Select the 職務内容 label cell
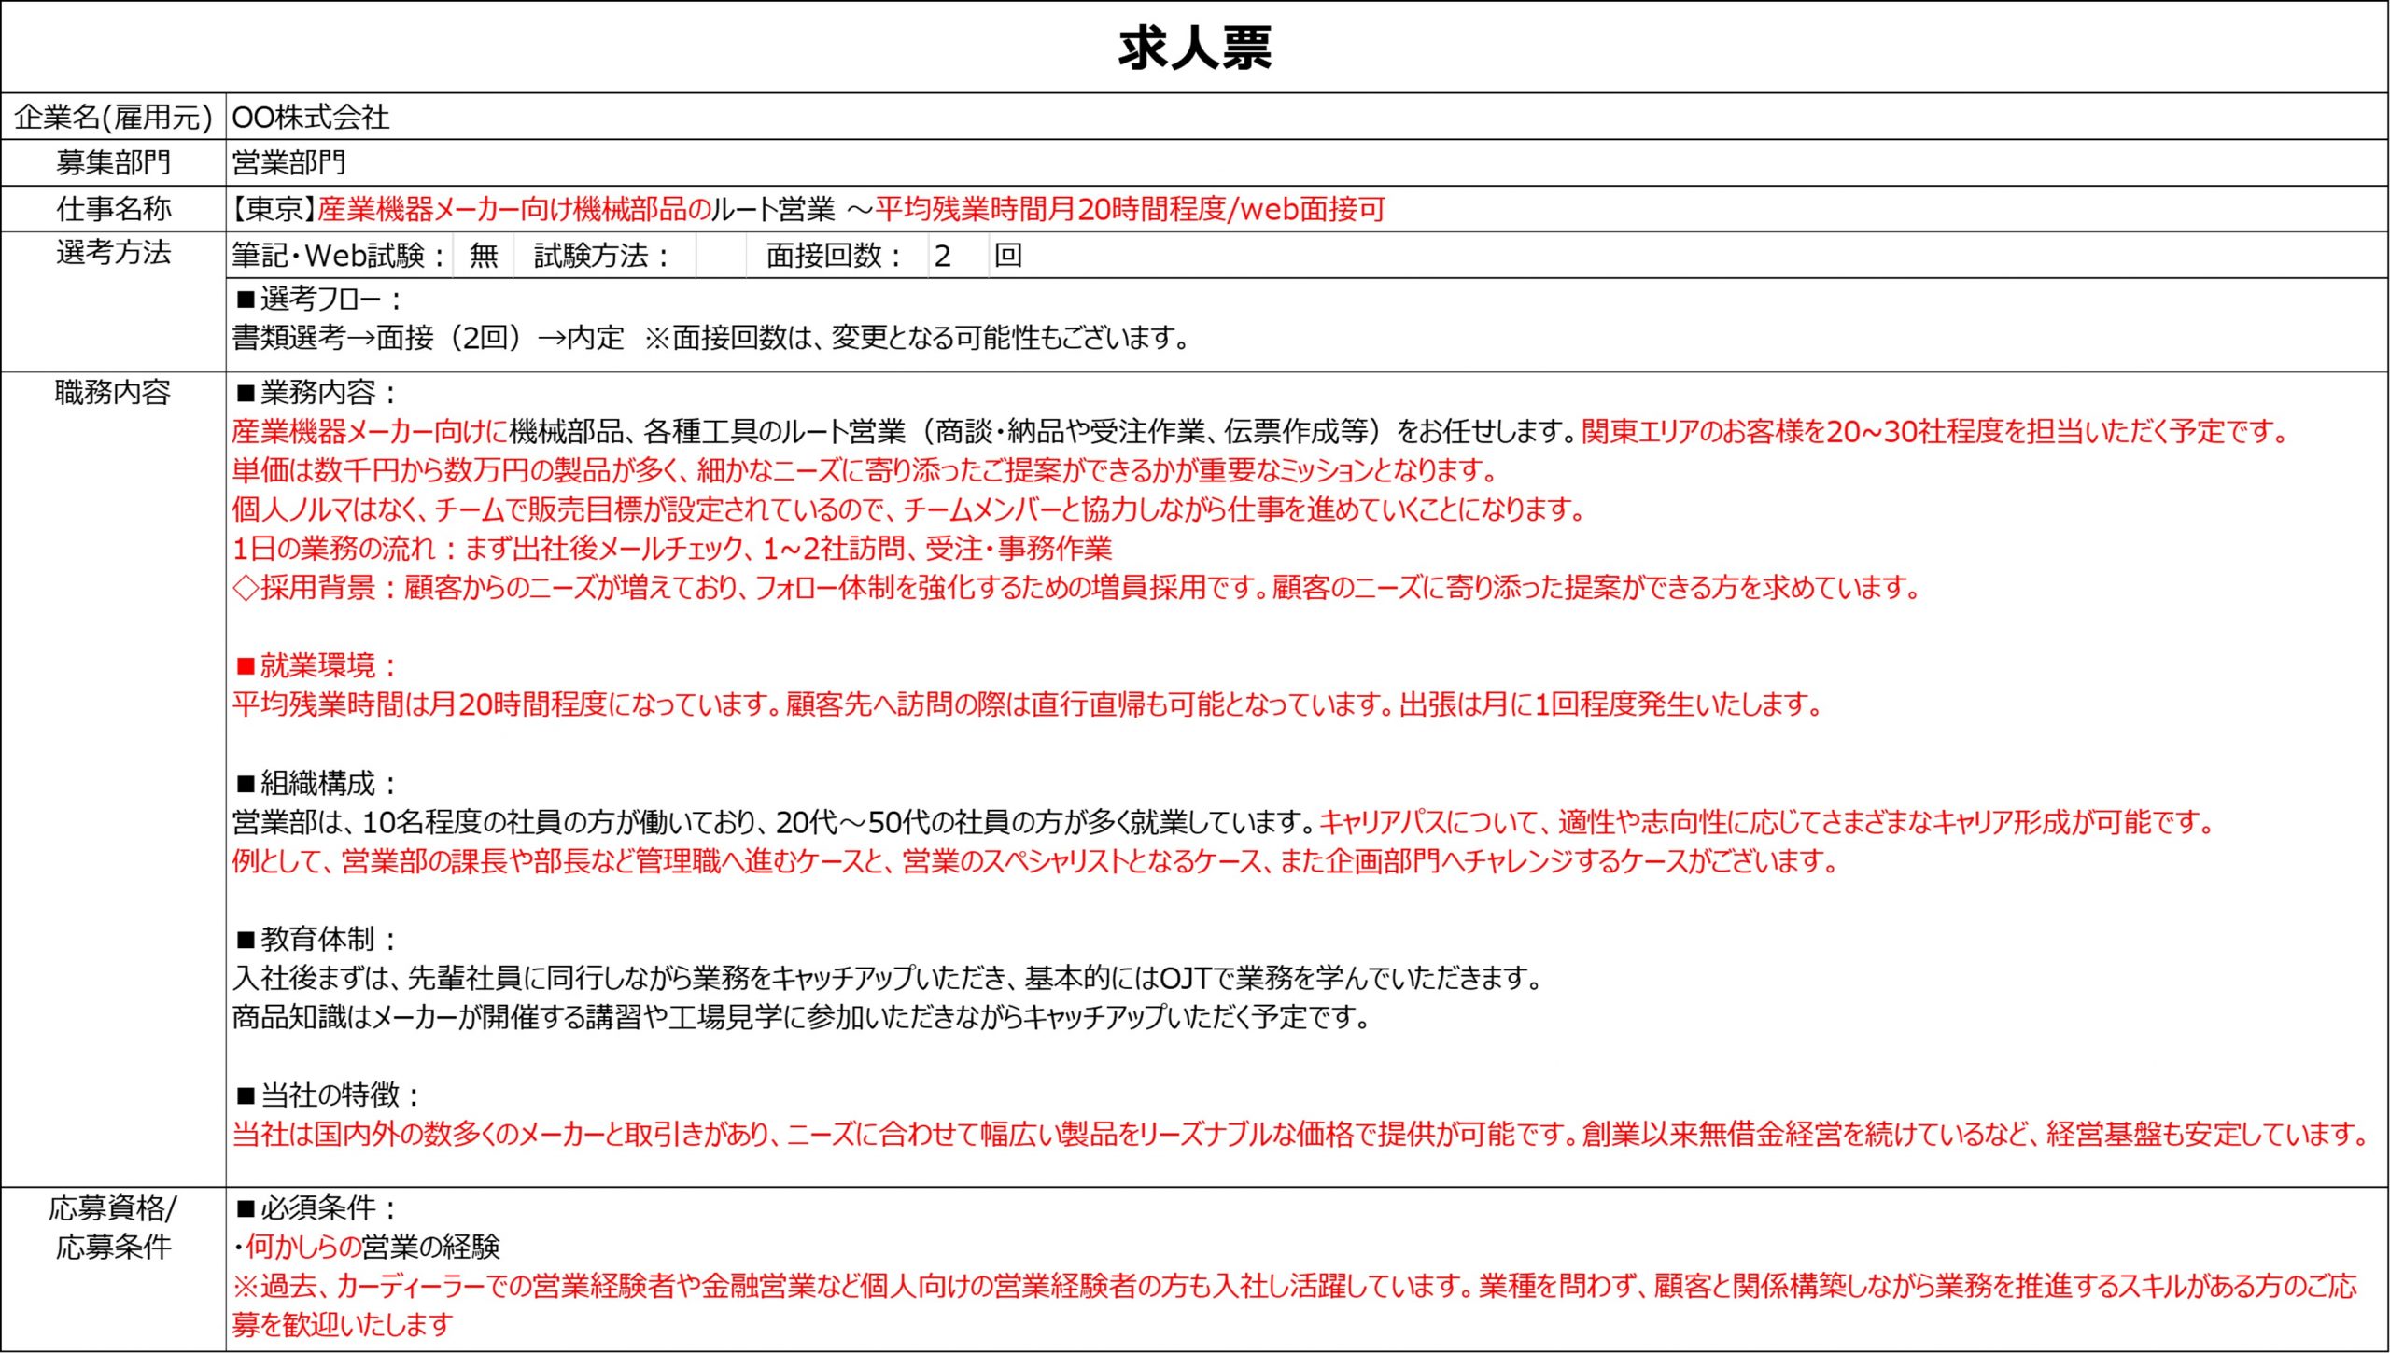 [x=113, y=392]
